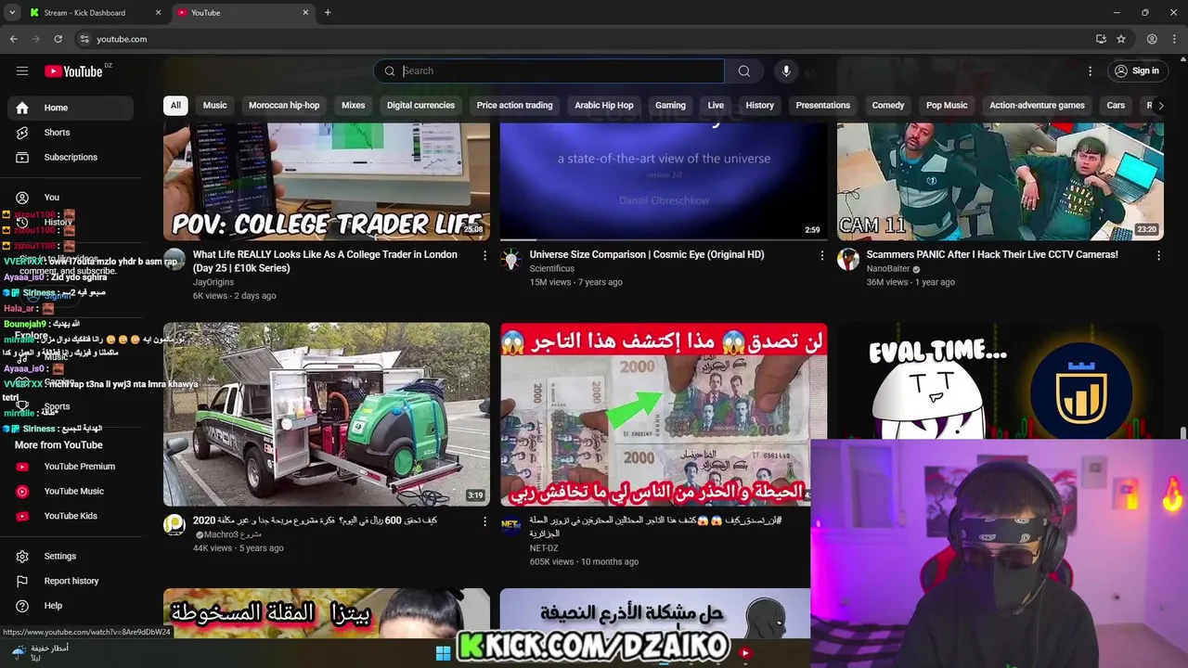Click the Sign in button
This screenshot has height=668, width=1188.
pos(1137,71)
